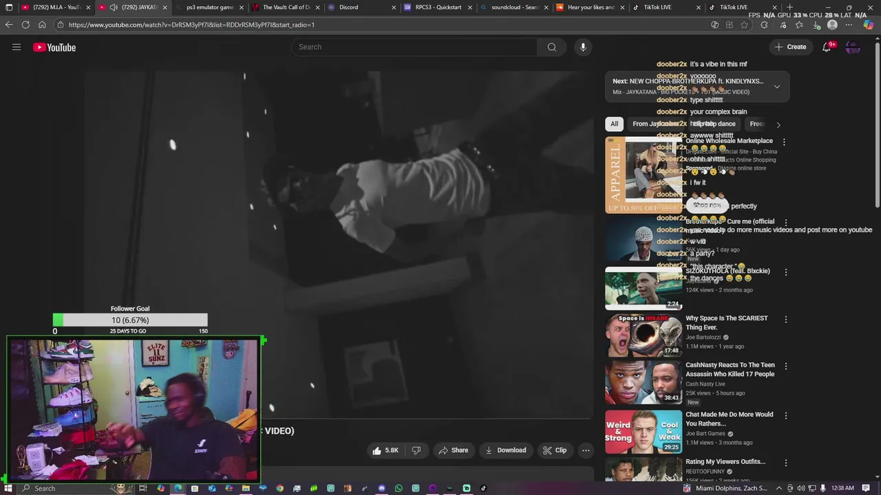
Task: Open Task View on the taskbar
Action: [143, 488]
